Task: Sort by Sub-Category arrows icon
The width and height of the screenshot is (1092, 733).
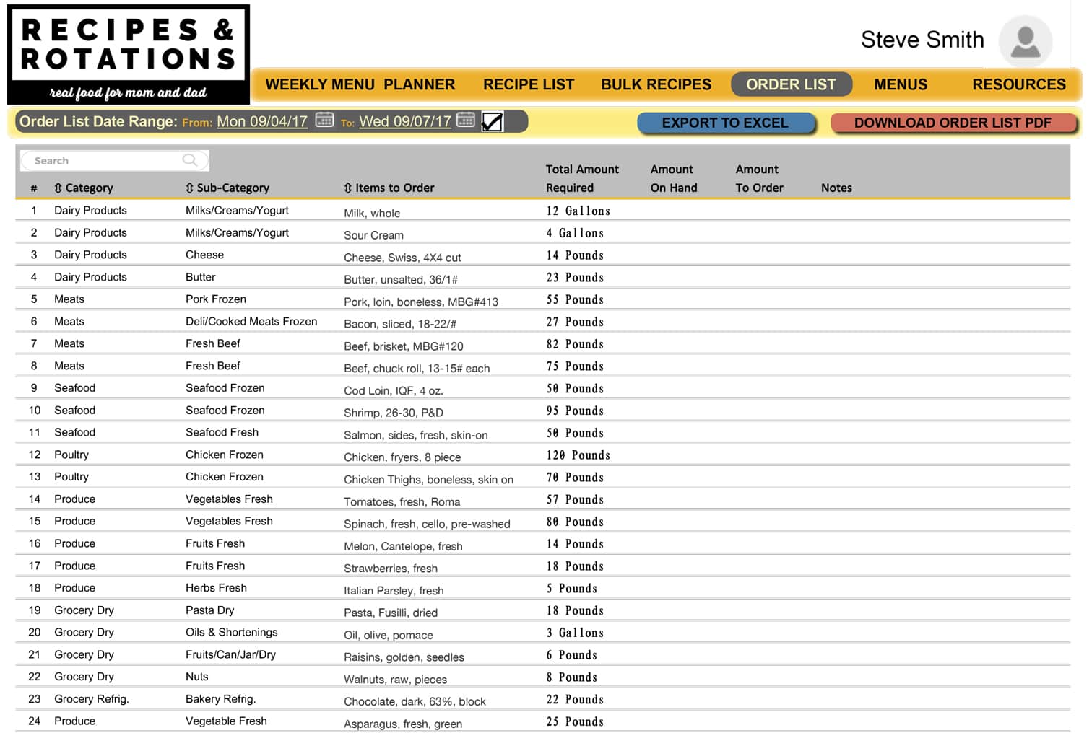Action: pyautogui.click(x=189, y=188)
